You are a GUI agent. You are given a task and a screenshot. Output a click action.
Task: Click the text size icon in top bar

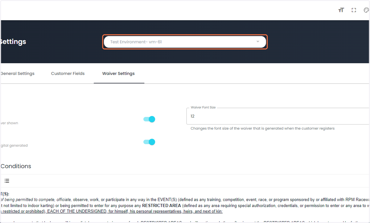point(341,10)
